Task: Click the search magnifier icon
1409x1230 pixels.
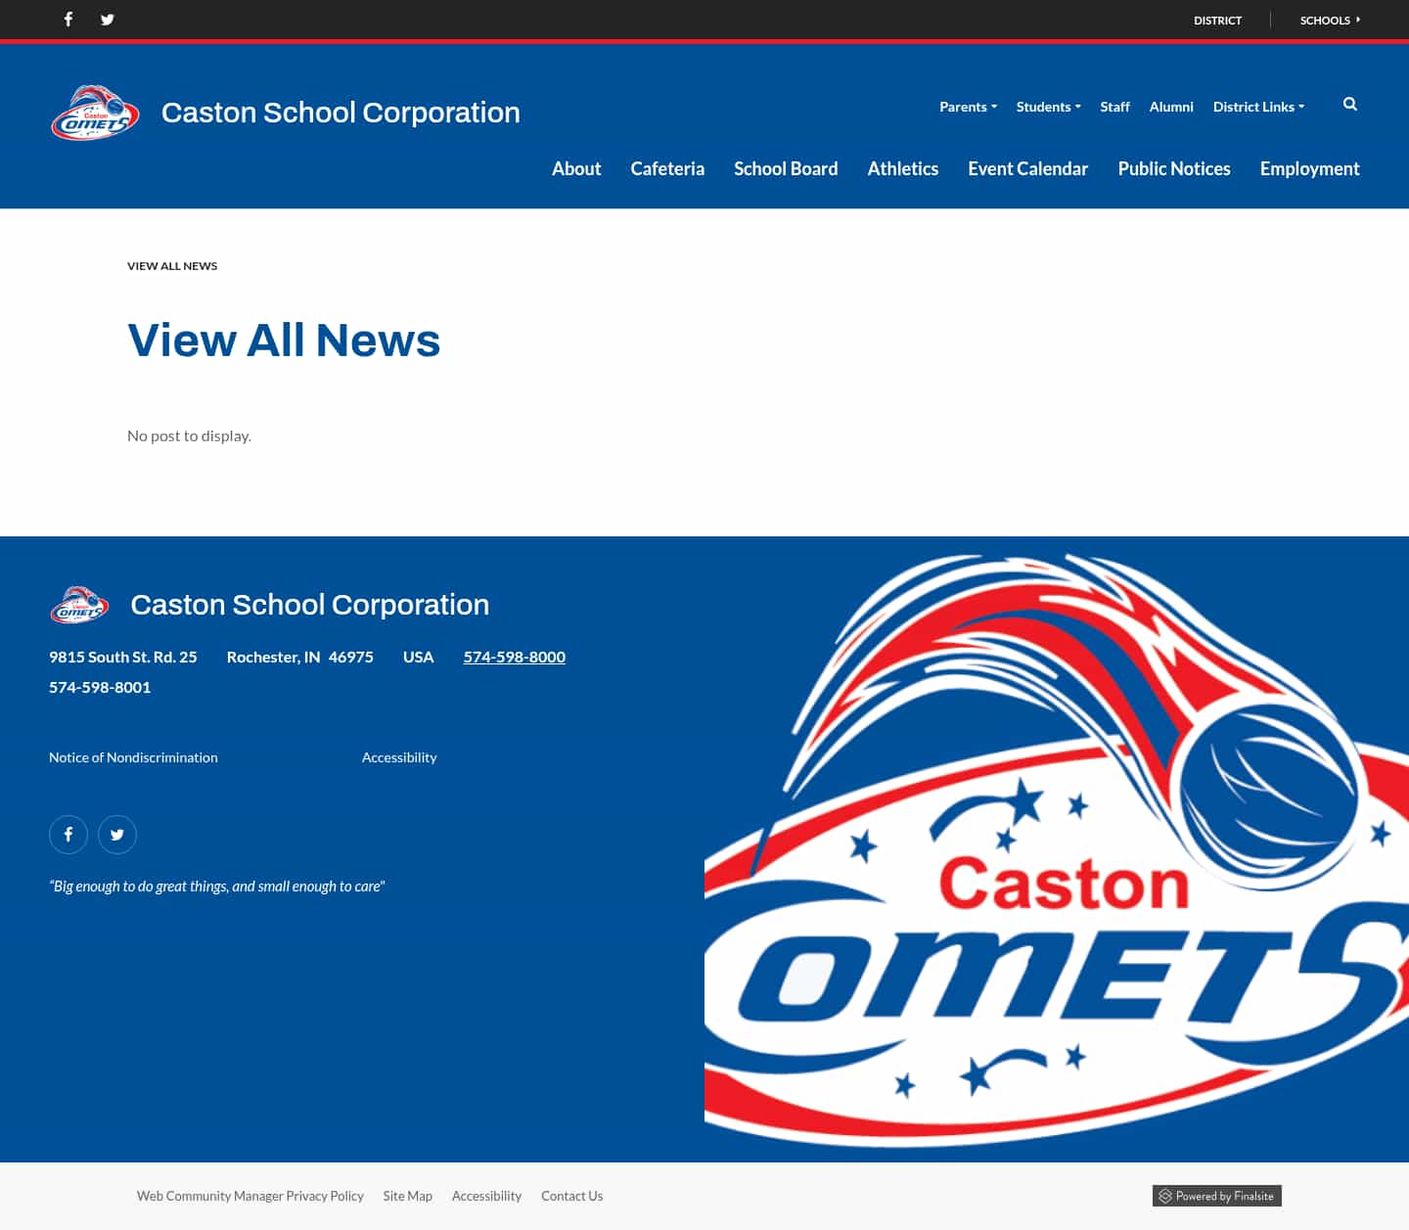Action: 1349,104
